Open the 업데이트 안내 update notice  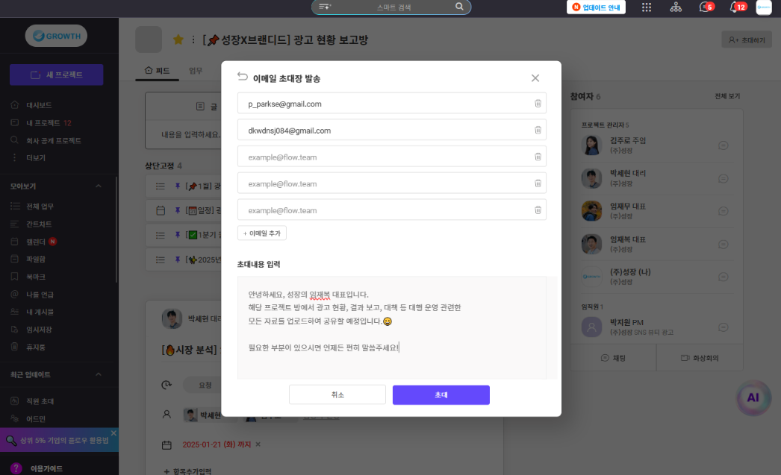click(596, 7)
